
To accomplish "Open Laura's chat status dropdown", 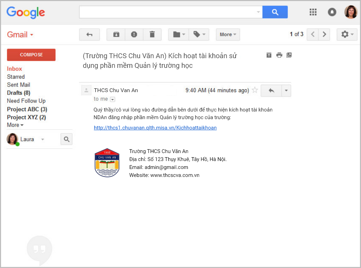I will click(43, 140).
